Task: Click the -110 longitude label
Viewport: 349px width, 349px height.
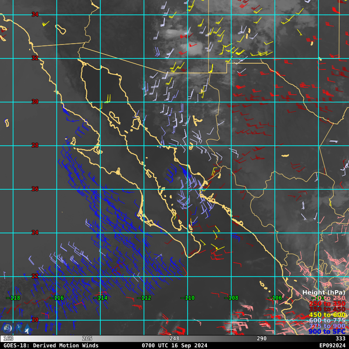Action: (x=188, y=298)
